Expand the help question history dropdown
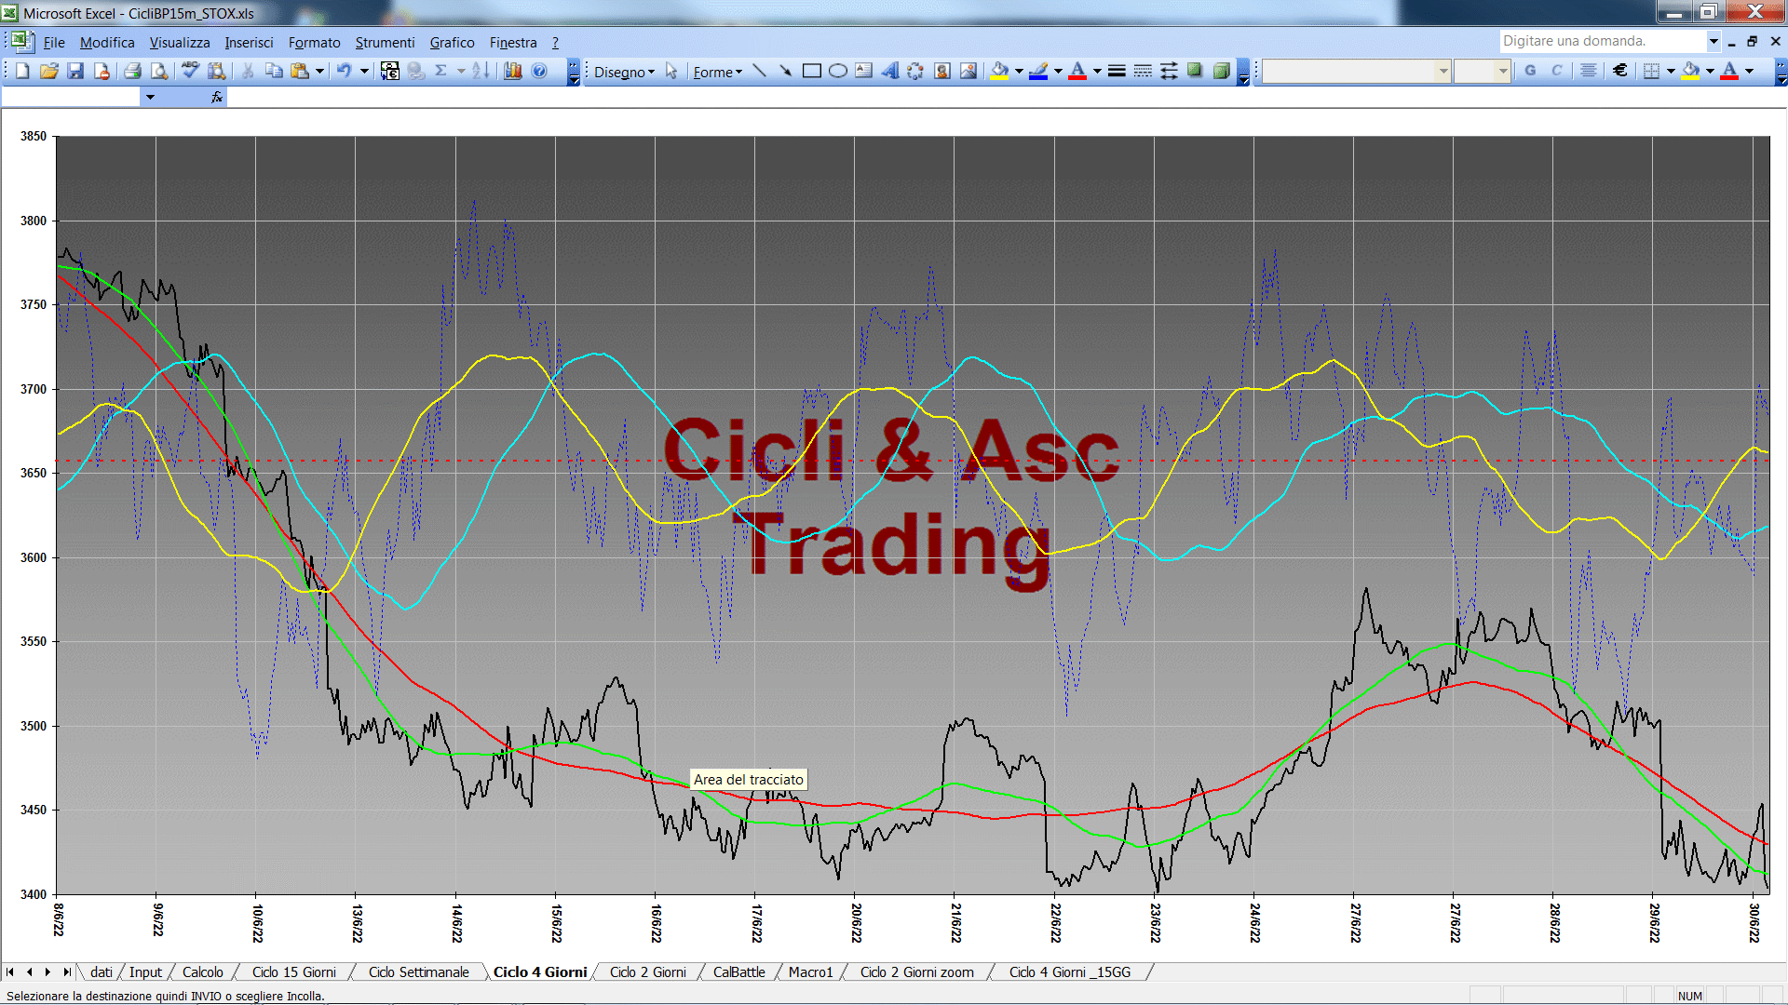The width and height of the screenshot is (1788, 1005). pyautogui.click(x=1713, y=41)
